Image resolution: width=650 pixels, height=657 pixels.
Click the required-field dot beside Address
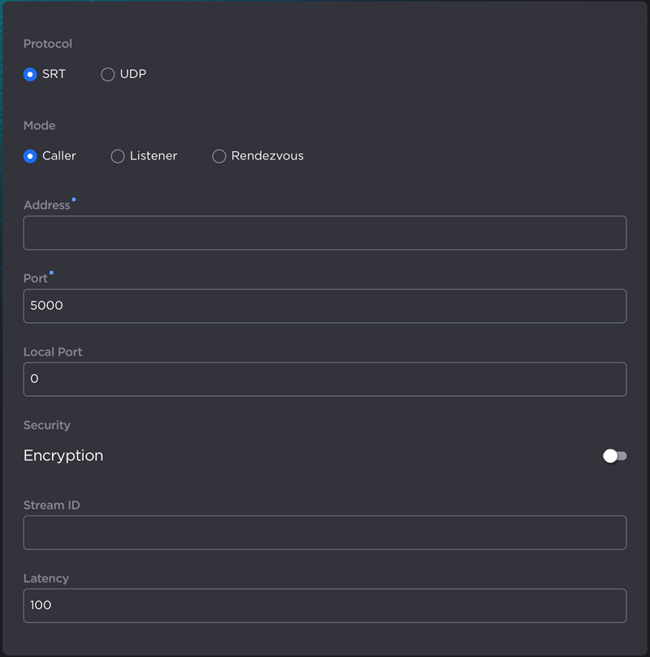click(73, 198)
